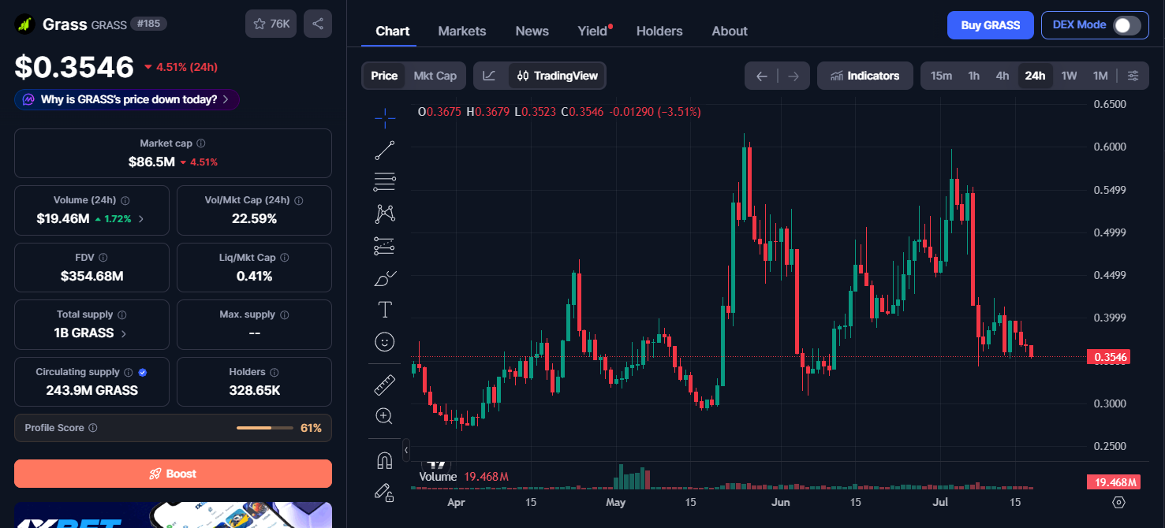Share the Grass coin page

point(318,24)
